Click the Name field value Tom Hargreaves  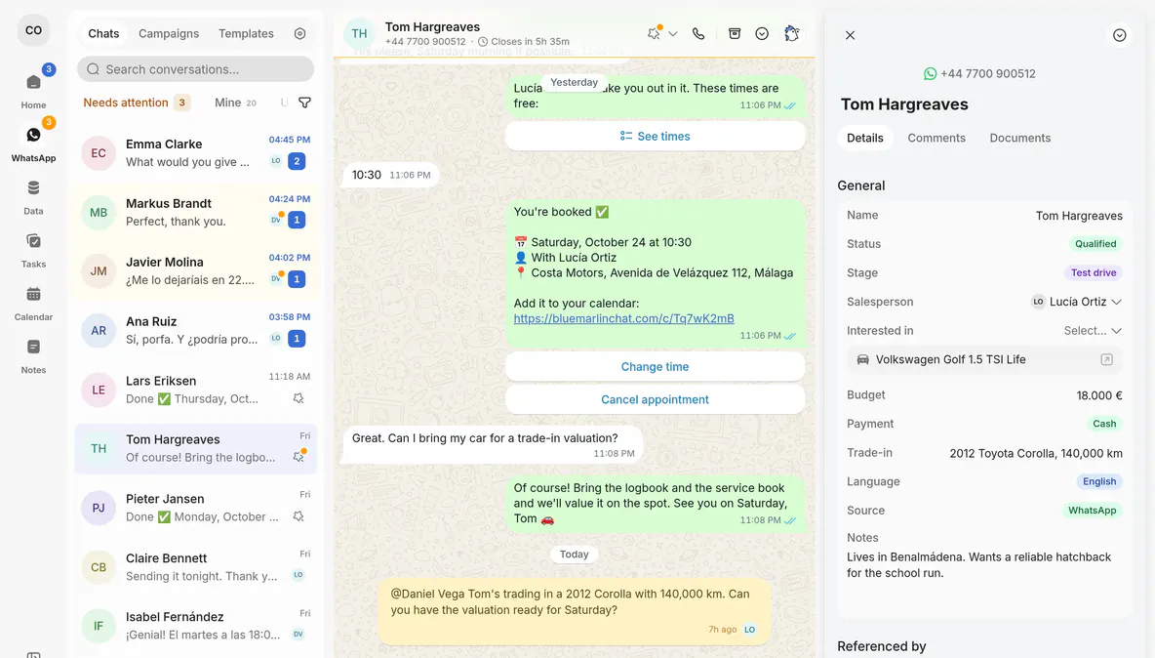click(1079, 216)
